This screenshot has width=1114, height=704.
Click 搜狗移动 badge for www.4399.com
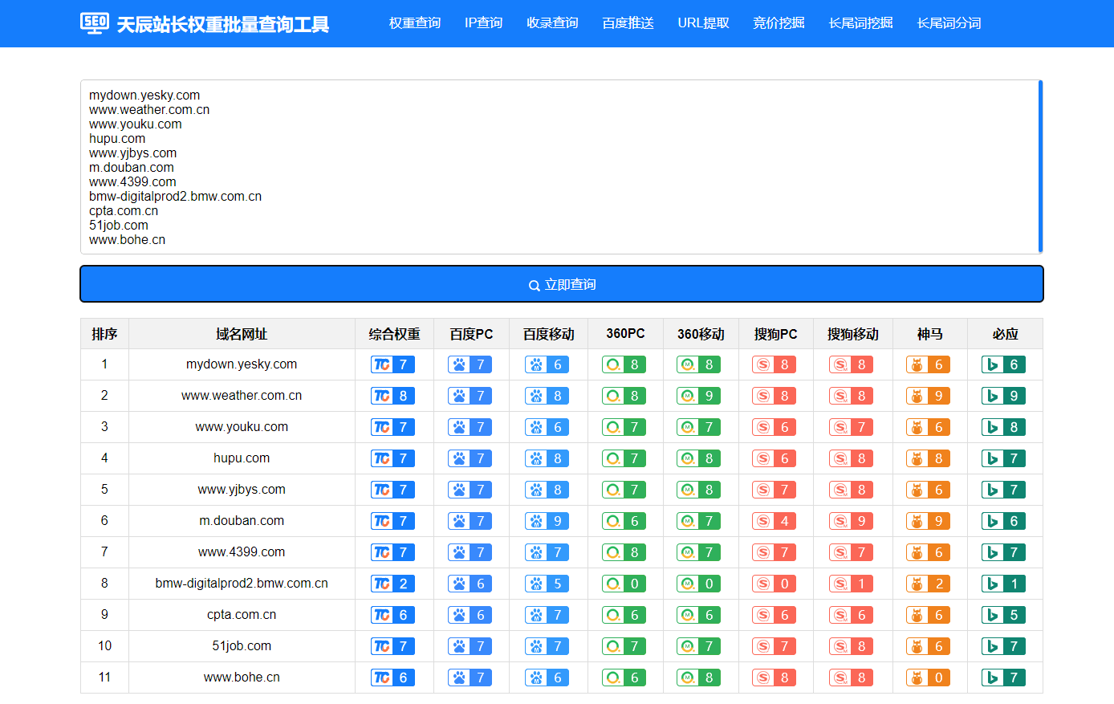click(852, 552)
